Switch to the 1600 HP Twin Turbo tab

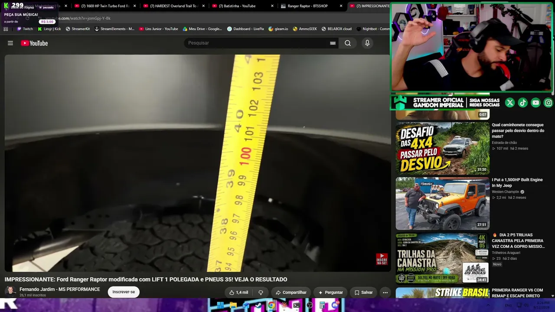[x=105, y=6]
